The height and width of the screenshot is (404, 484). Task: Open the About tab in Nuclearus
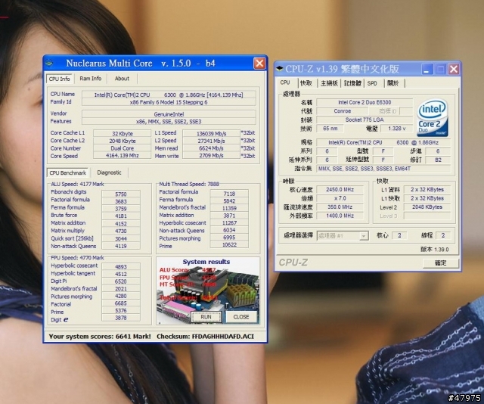coord(122,79)
